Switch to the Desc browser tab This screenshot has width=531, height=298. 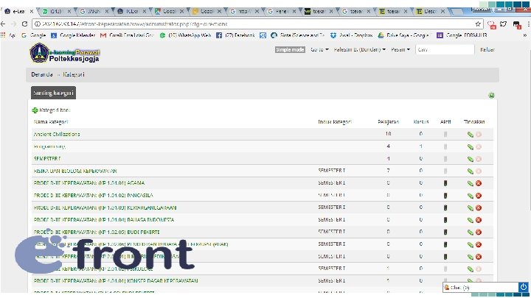(430, 11)
